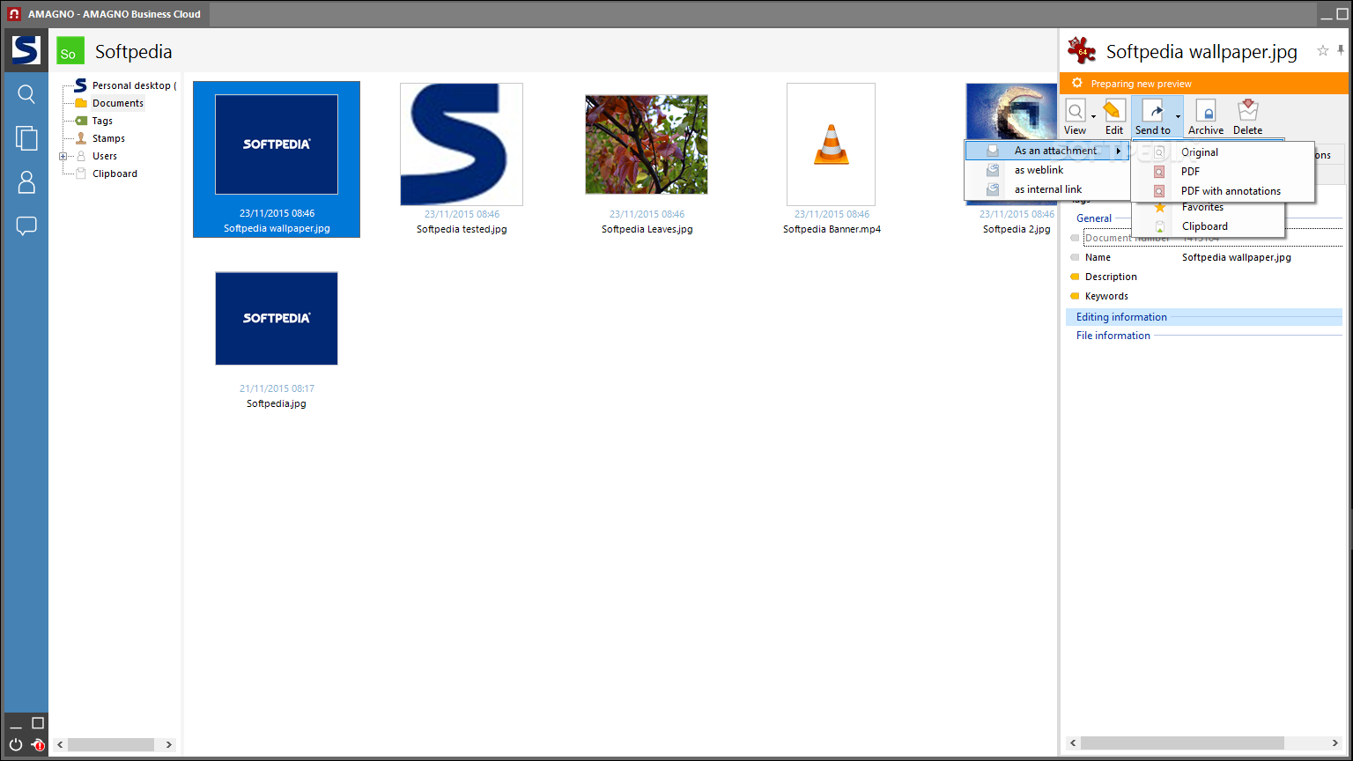The image size is (1353, 761).
Task: Click the power icon at the sidebar bottom
Action: [x=16, y=744]
